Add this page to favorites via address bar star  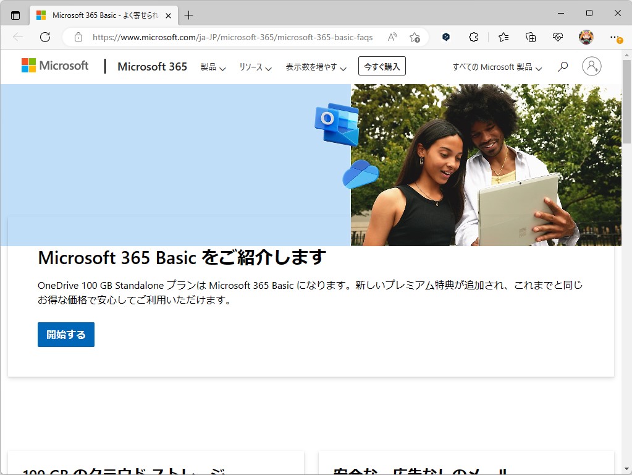click(415, 37)
